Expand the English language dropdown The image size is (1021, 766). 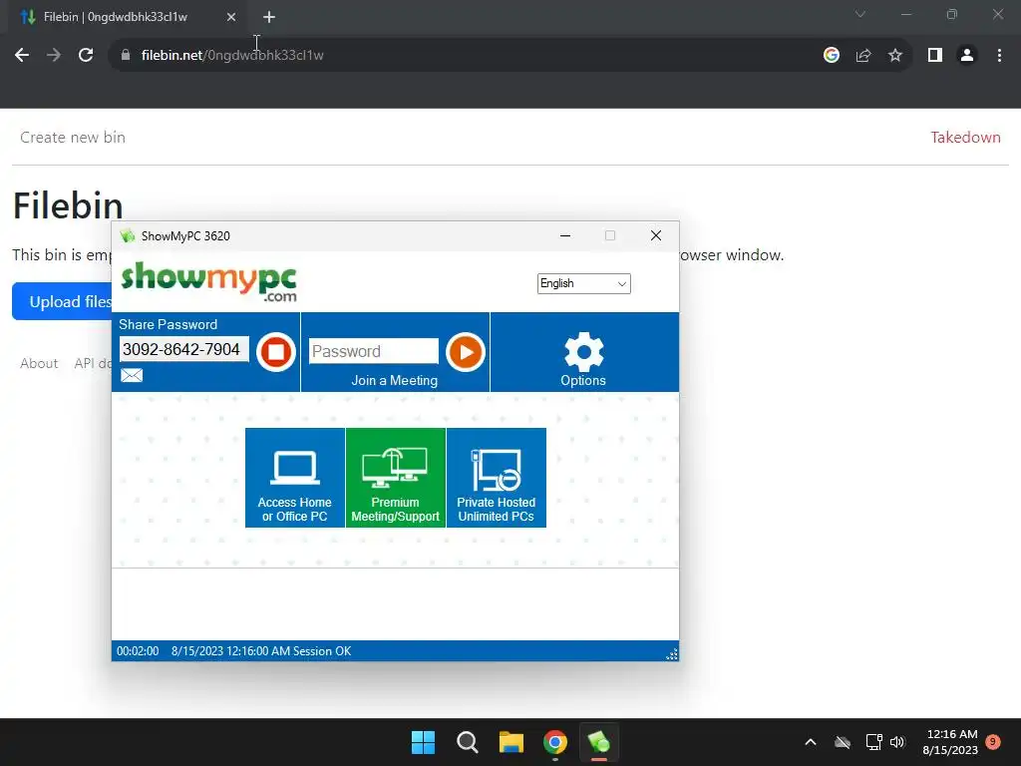click(x=584, y=283)
